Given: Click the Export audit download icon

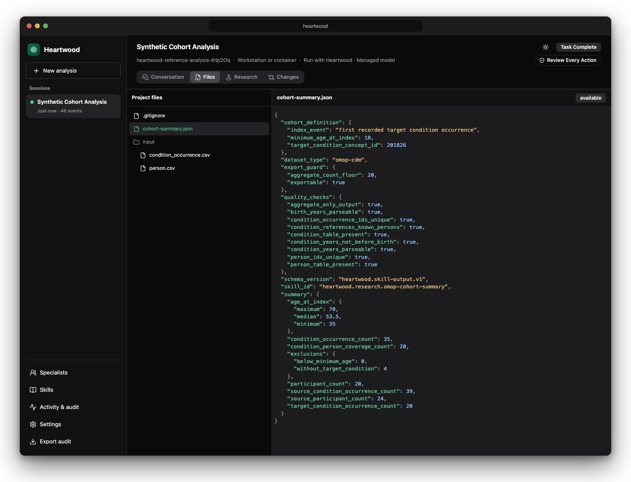Looking at the screenshot, I should click(33, 441).
